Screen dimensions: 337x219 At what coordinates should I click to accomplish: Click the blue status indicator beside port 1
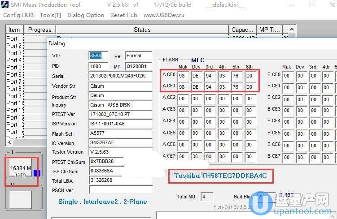(x=36, y=173)
